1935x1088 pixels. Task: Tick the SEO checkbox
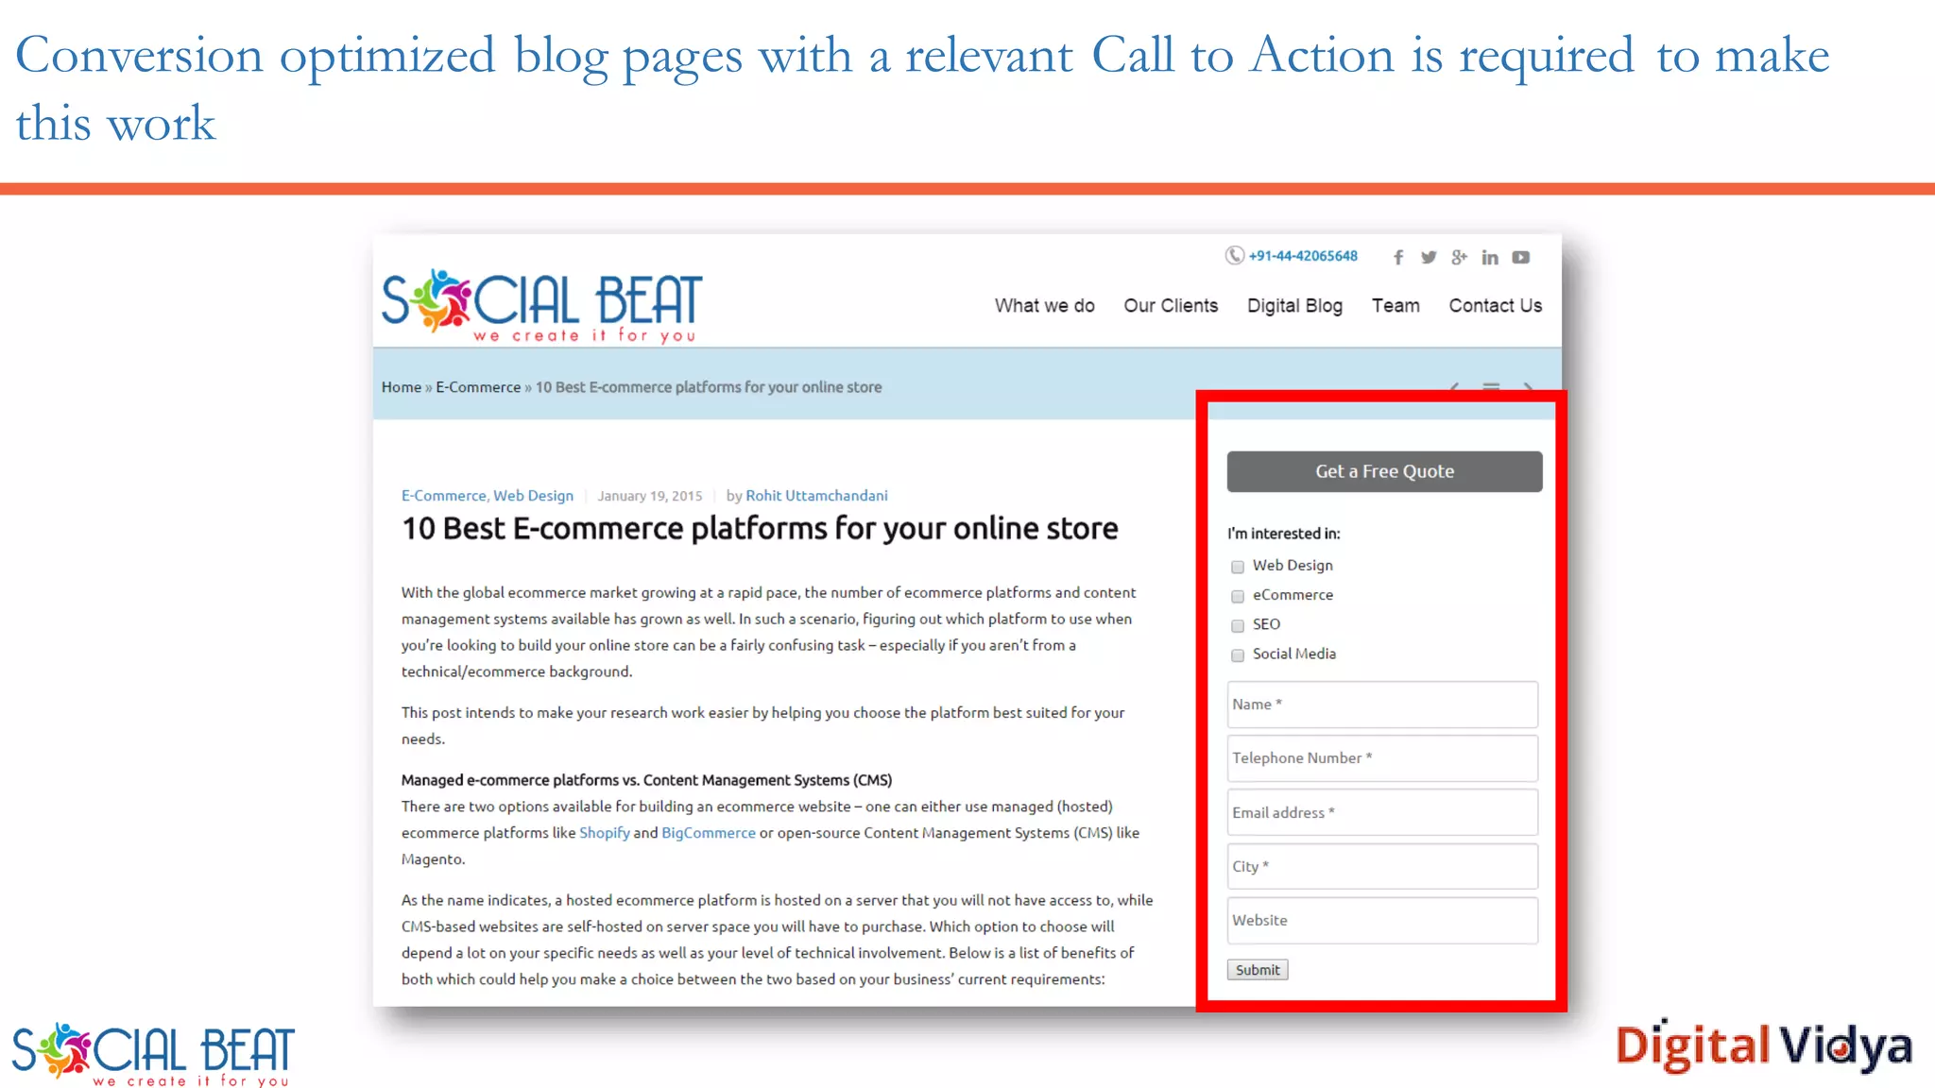[1238, 625]
